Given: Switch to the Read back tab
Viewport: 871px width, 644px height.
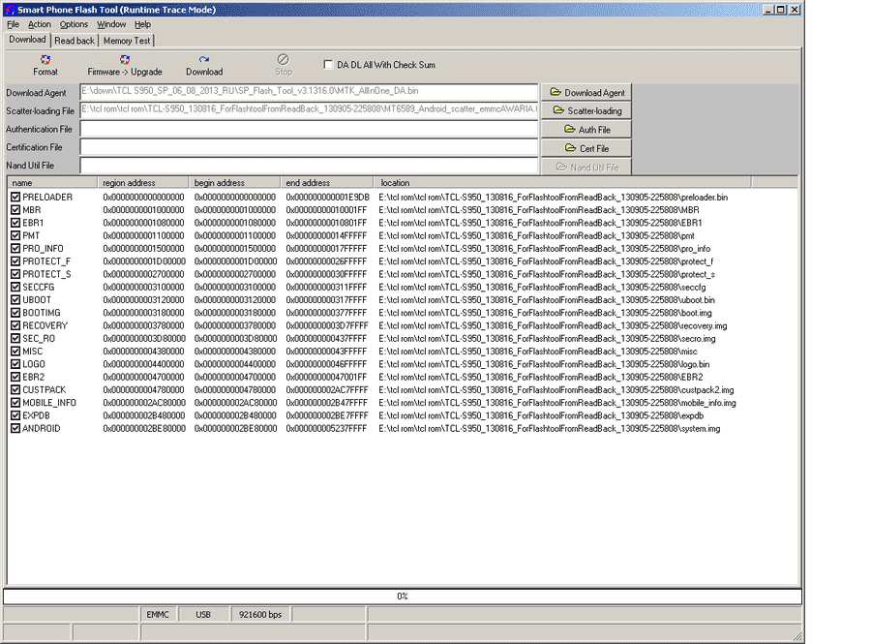Looking at the screenshot, I should point(75,41).
